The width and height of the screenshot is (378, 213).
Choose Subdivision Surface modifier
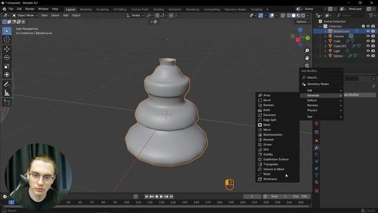pos(277,159)
